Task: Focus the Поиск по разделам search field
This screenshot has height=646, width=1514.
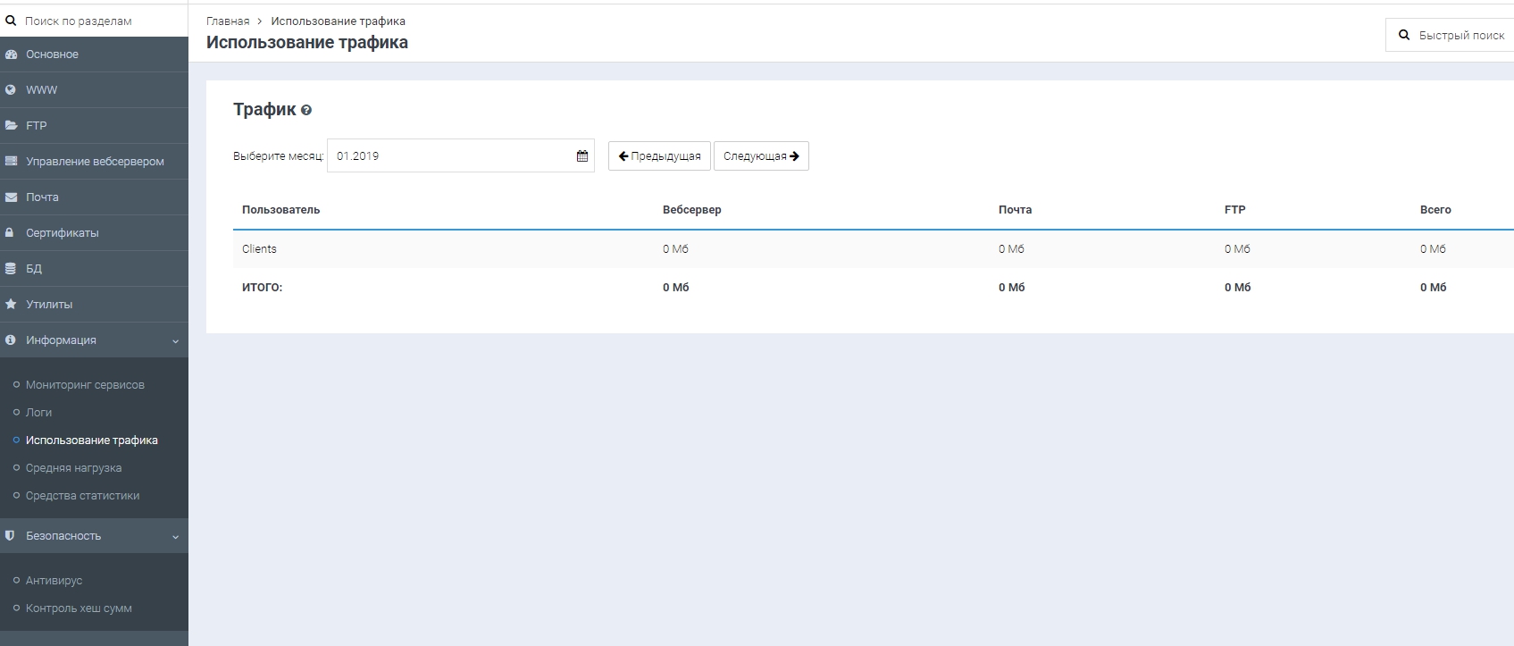Action: 98,21
